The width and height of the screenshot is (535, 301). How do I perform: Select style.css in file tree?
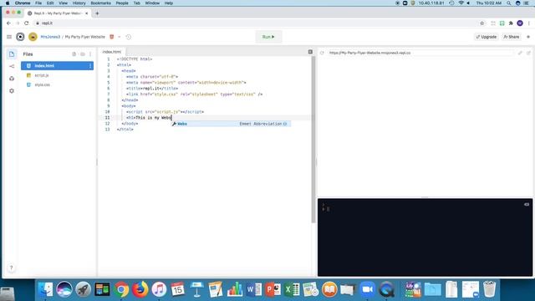[x=43, y=84]
